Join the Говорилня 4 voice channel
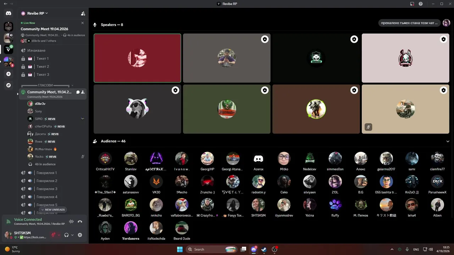Viewport: 454px width, 255px height. (x=52, y=197)
